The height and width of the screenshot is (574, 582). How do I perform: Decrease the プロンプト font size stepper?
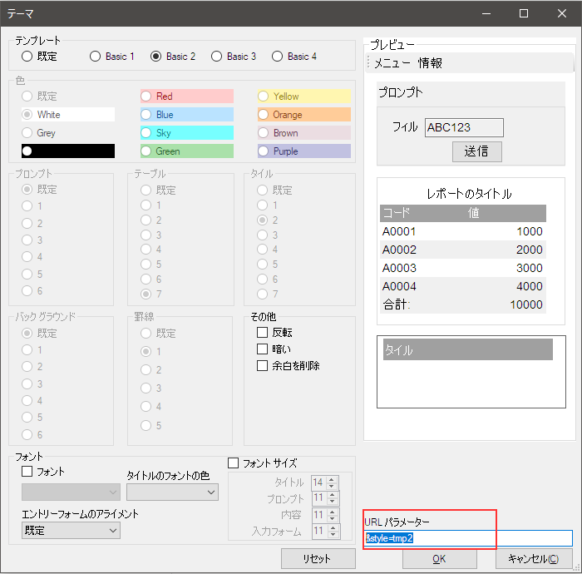pyautogui.click(x=333, y=502)
